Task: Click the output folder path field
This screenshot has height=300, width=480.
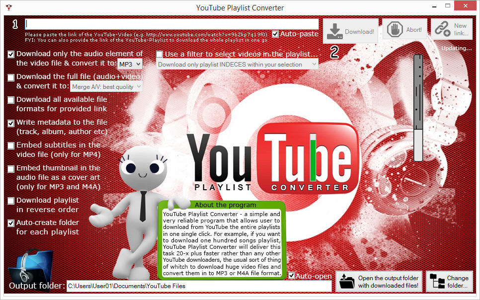Action: 199,286
